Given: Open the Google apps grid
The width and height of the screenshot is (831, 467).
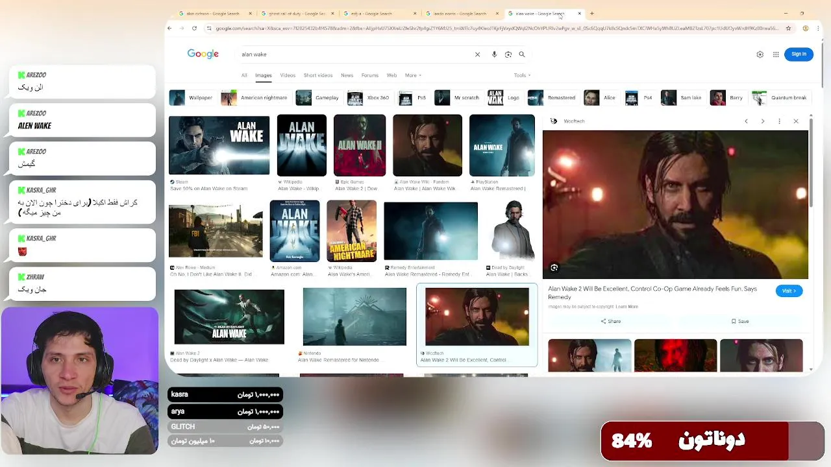Looking at the screenshot, I should [775, 54].
